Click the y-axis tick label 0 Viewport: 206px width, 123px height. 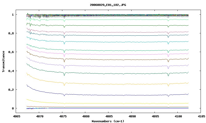[x=13, y=108]
